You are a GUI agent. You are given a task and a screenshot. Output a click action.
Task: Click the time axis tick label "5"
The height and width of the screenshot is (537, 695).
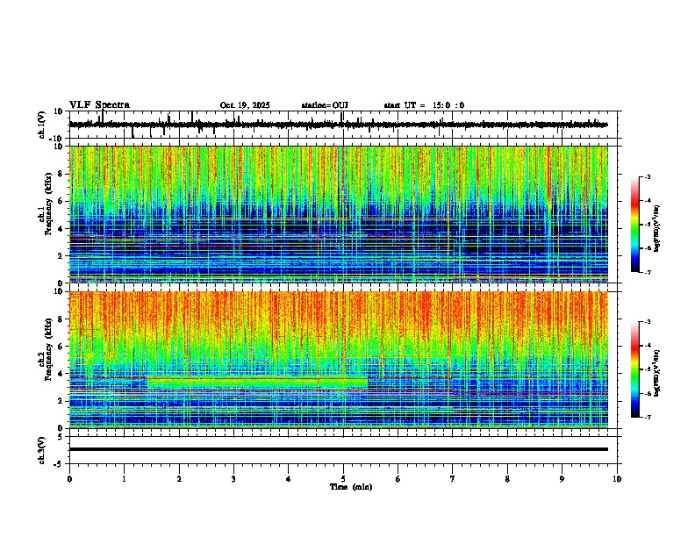(343, 479)
